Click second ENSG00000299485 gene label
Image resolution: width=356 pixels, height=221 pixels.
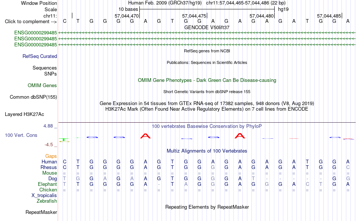(x=36, y=39)
